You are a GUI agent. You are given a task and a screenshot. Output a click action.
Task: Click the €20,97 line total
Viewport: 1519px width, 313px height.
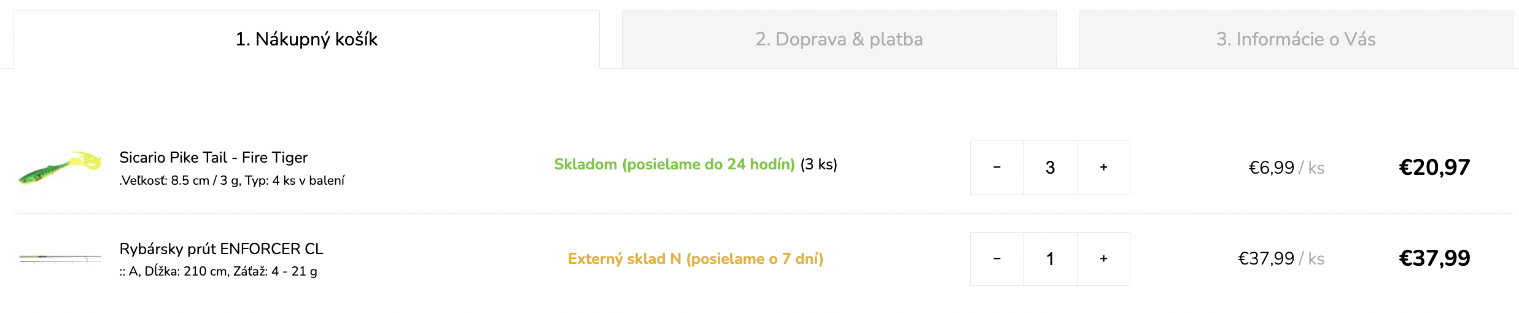(1434, 168)
